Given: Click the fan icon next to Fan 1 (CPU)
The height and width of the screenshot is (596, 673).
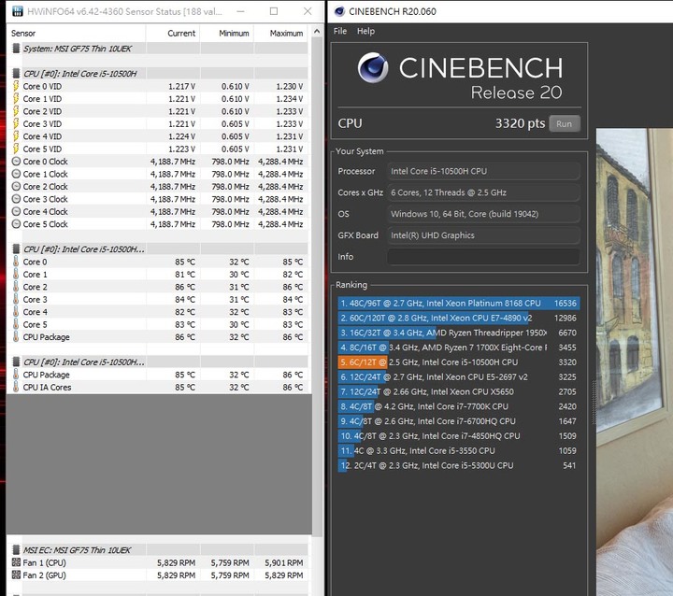Looking at the screenshot, I should click(x=16, y=562).
